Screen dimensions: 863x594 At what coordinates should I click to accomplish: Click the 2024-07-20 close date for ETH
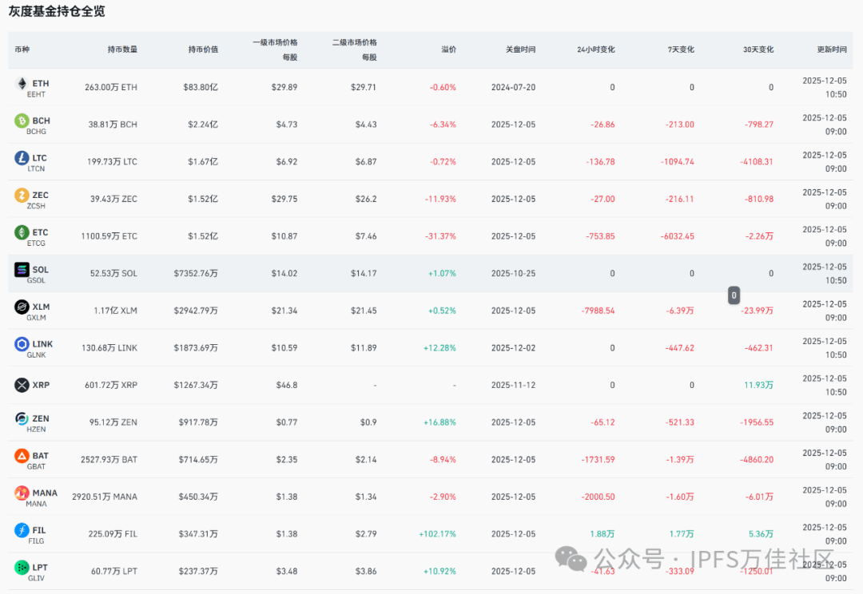pyautogui.click(x=513, y=87)
